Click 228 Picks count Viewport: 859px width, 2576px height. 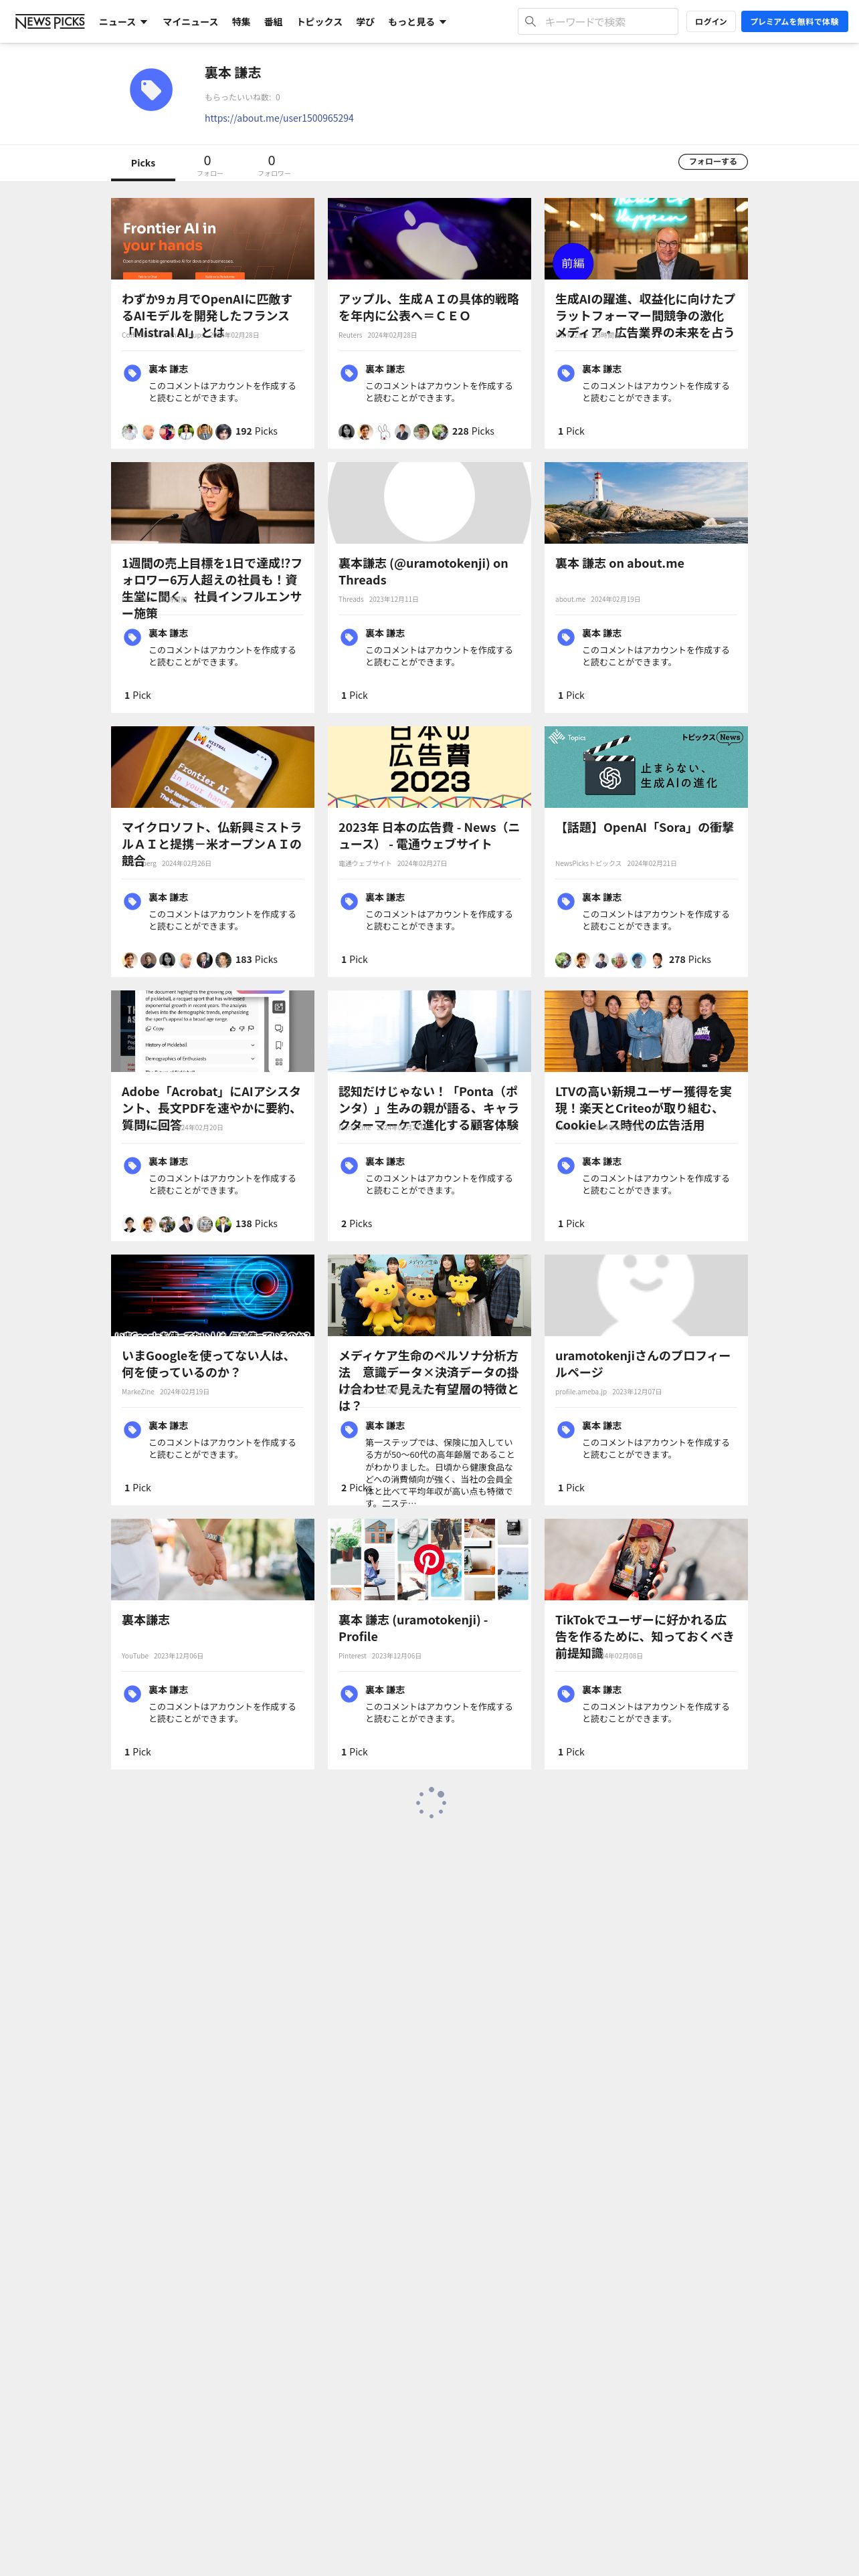[x=473, y=431]
